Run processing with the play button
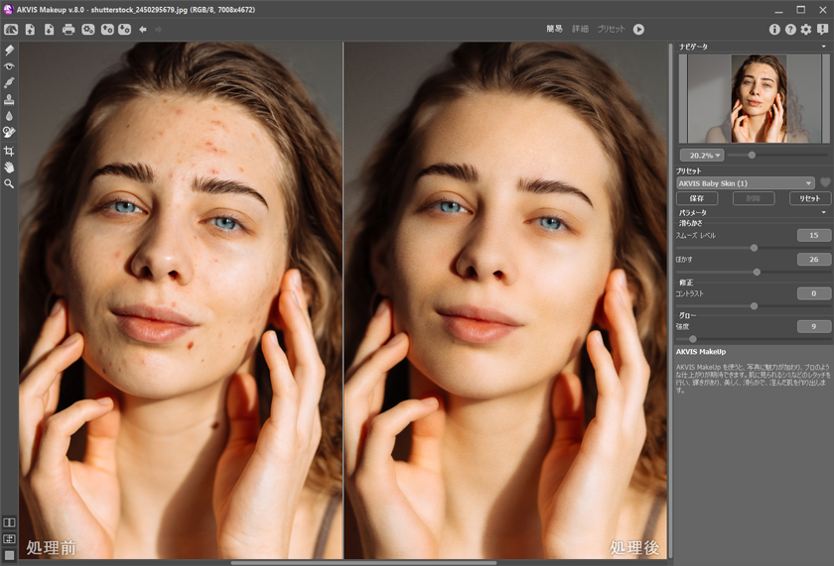The image size is (834, 566). (x=638, y=29)
